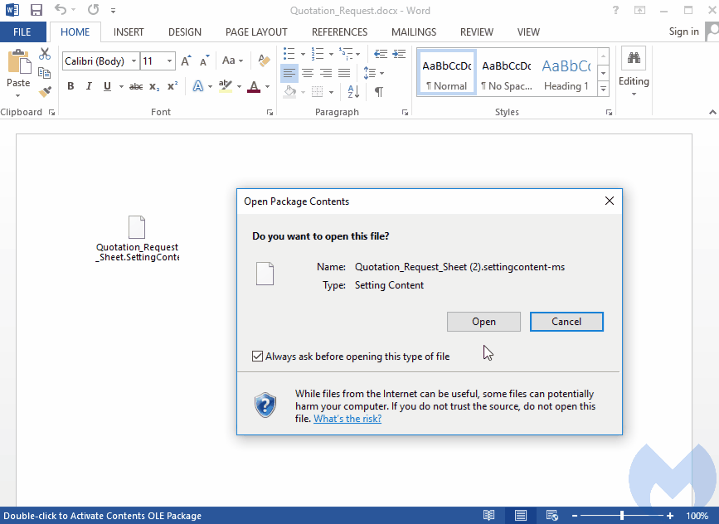The height and width of the screenshot is (524, 719).
Task: Toggle Always ask before opening checkbox
Action: point(258,357)
